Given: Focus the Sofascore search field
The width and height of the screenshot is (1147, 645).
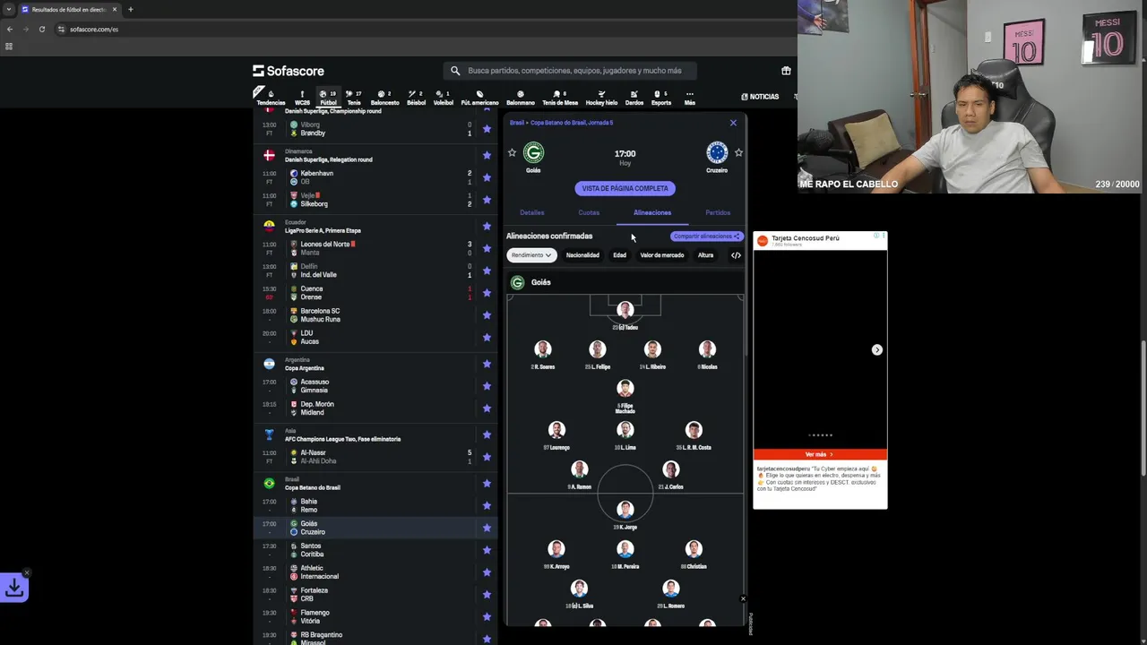Looking at the screenshot, I should coord(570,71).
